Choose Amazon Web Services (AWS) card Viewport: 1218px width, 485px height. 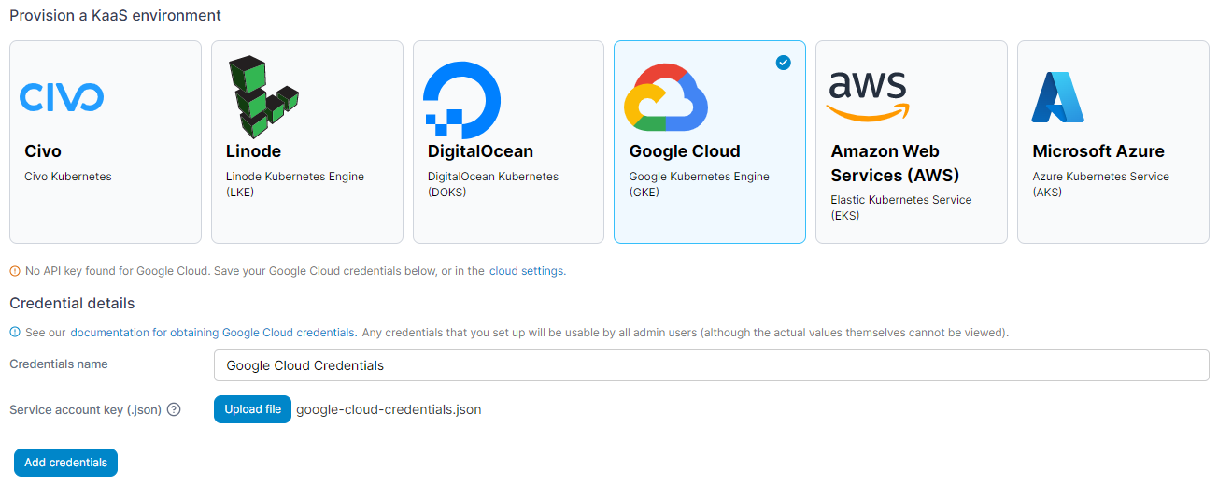[x=912, y=142]
